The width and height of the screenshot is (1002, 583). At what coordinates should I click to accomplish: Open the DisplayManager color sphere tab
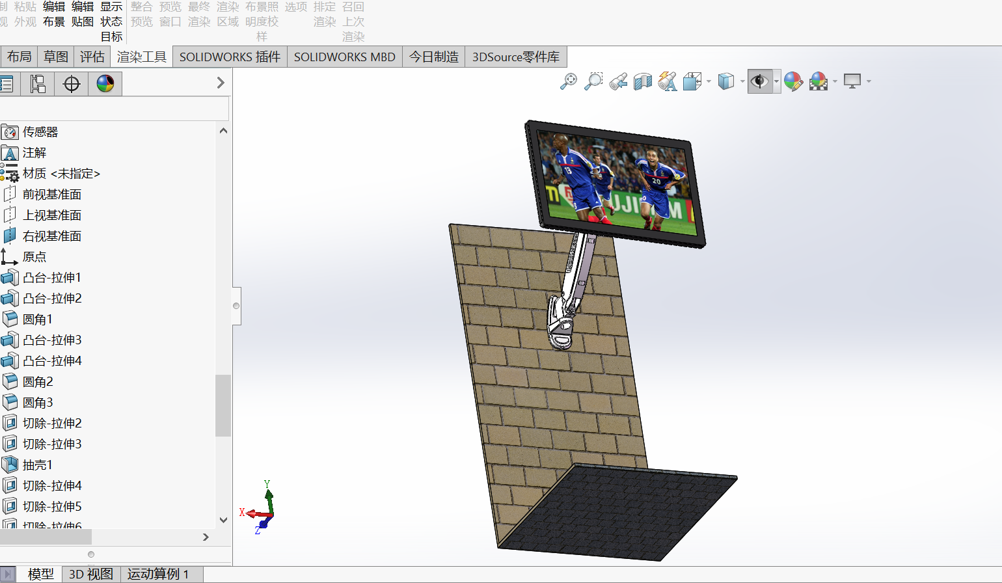tap(105, 83)
